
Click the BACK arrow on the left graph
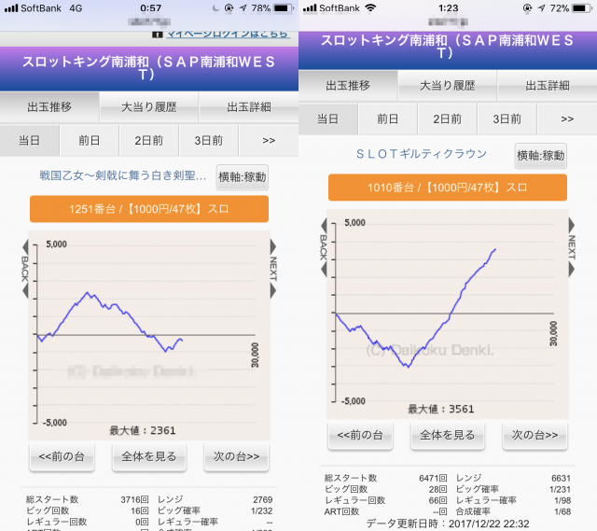click(x=25, y=264)
